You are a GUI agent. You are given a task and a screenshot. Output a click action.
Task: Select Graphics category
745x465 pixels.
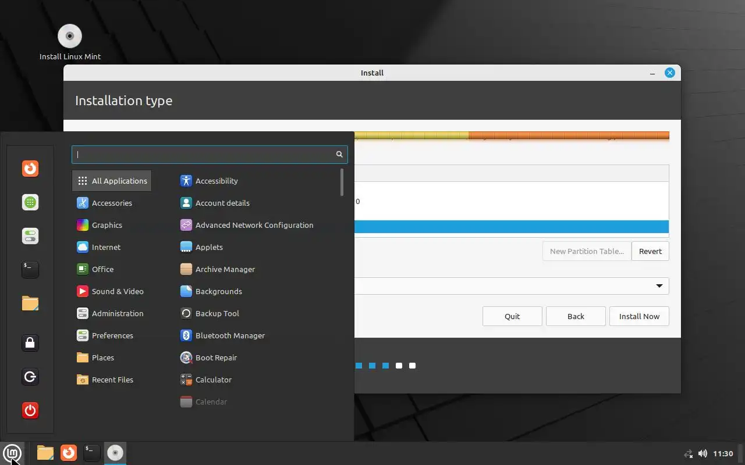112,225
